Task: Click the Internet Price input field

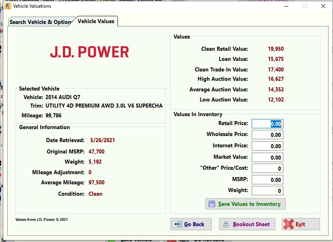Action: [268, 146]
